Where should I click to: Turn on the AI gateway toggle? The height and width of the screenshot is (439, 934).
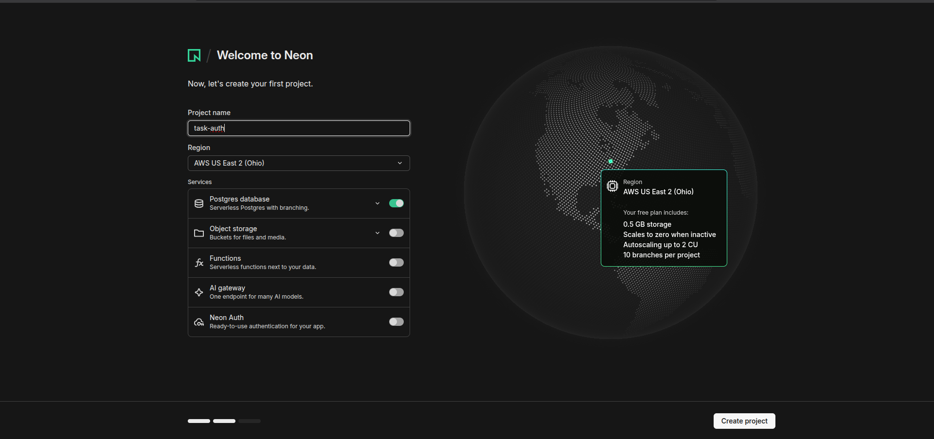coord(396,292)
